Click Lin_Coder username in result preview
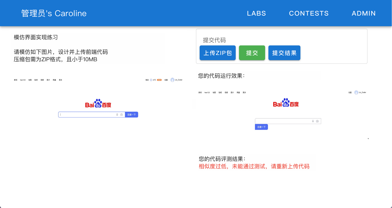This screenshot has width=392, height=208. [x=363, y=92]
